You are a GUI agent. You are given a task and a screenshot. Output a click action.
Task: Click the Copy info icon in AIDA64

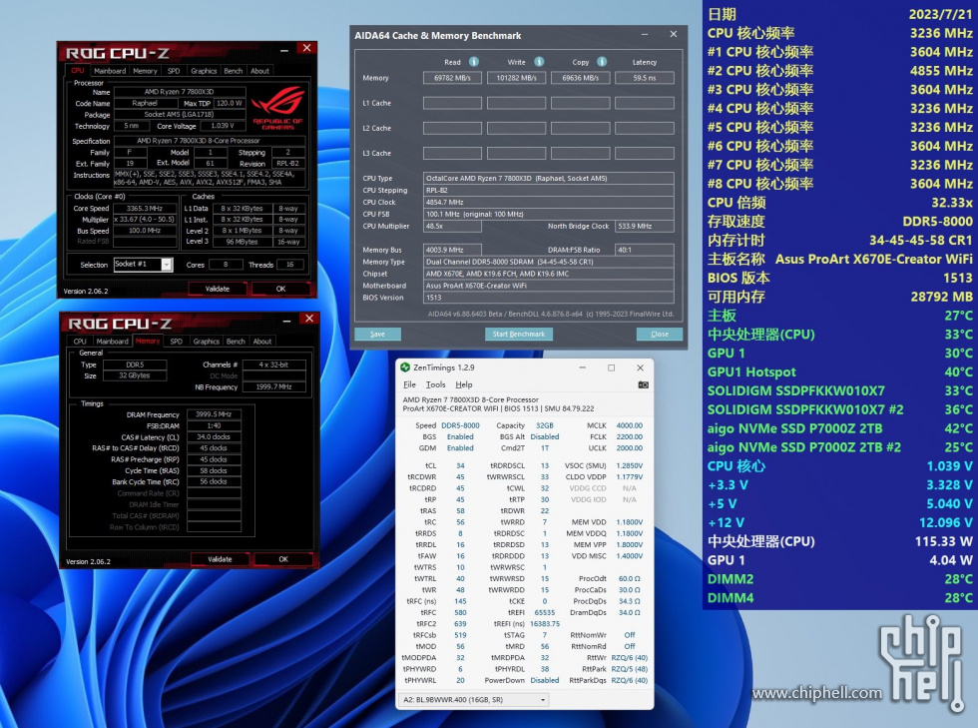coord(602,62)
